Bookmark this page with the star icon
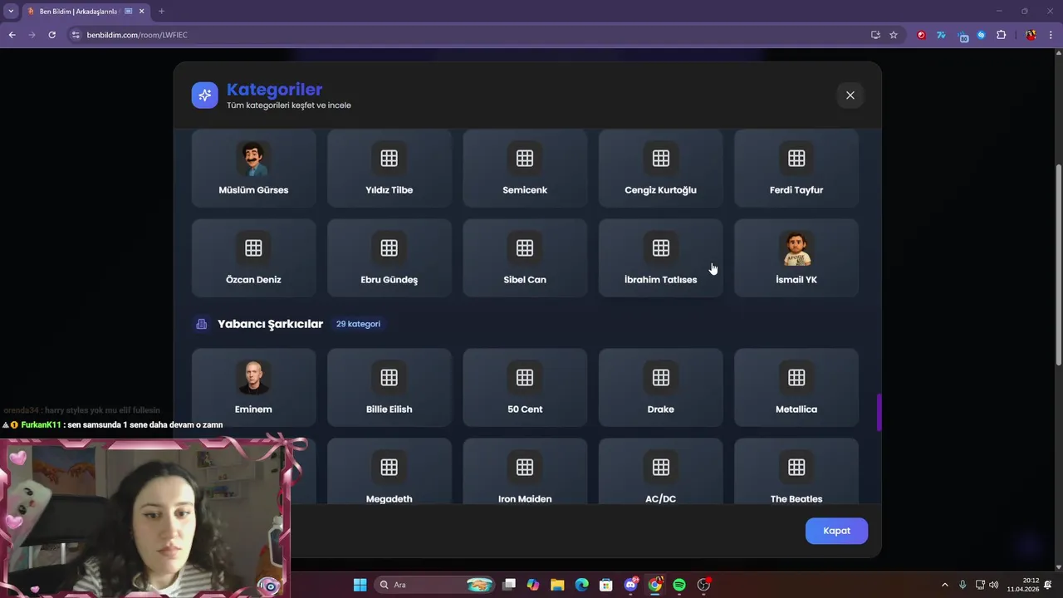Image resolution: width=1063 pixels, height=598 pixels. click(894, 35)
